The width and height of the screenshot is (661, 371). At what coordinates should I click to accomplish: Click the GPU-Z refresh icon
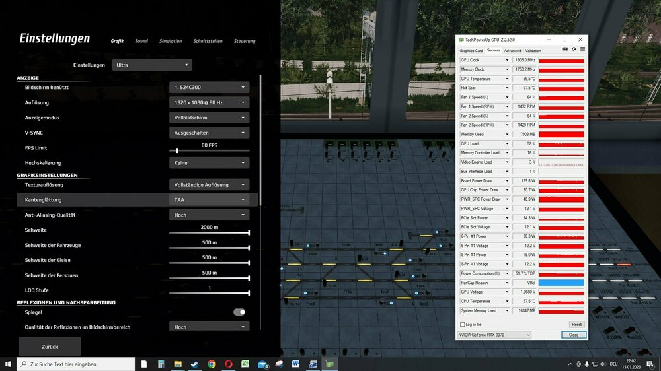[x=573, y=50]
